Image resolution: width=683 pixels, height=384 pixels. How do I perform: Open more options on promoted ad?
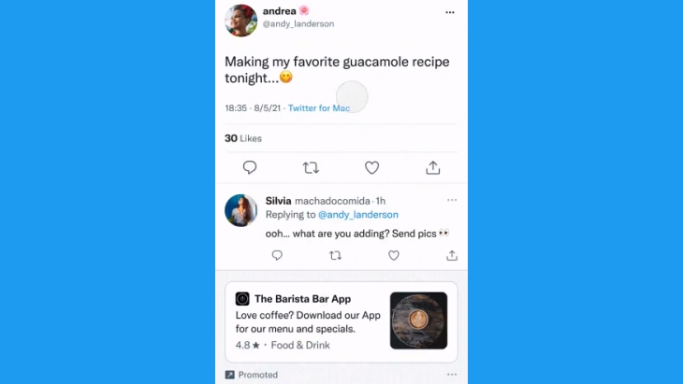[452, 375]
